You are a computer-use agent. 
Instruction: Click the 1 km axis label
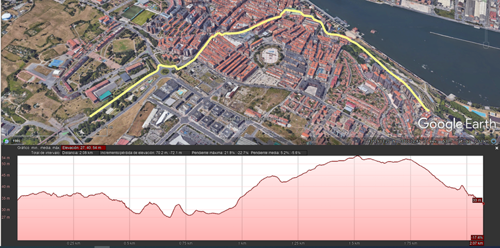(241, 243)
